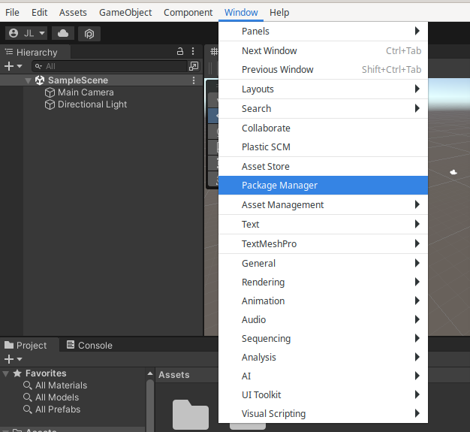Open the Asset Store menu entry

pyautogui.click(x=265, y=166)
